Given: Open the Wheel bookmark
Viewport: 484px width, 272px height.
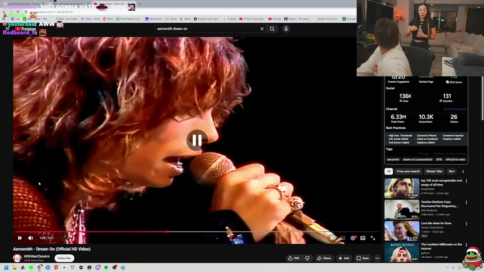Looking at the screenshot, I should pos(185,19).
